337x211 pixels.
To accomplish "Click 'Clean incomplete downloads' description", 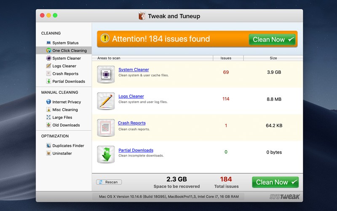I will pos(141,155).
